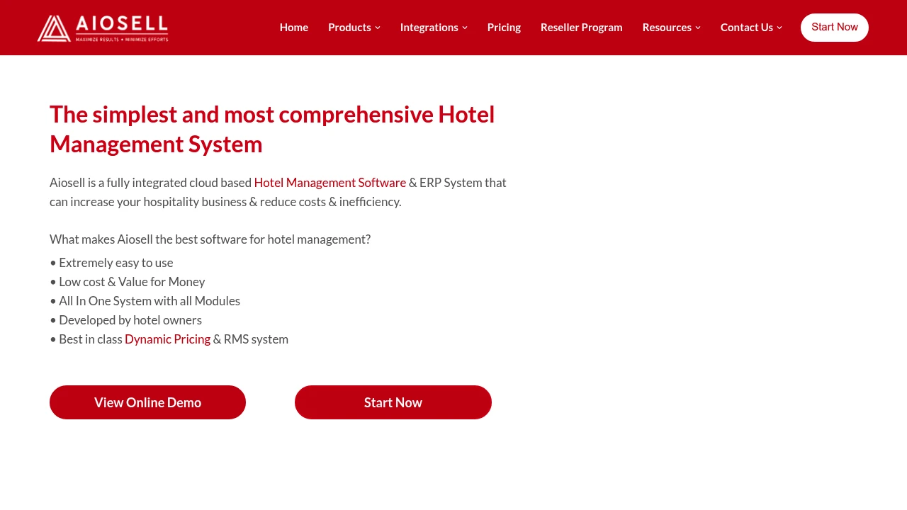This screenshot has width=907, height=510.
Task: Expand the Contact Us menu
Action: 746,25
